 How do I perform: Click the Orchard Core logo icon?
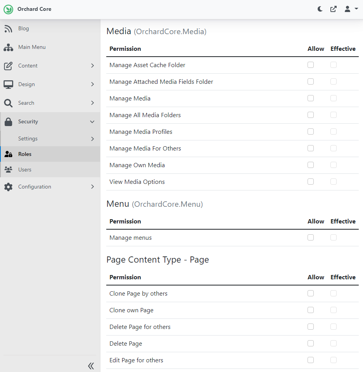(8, 9)
